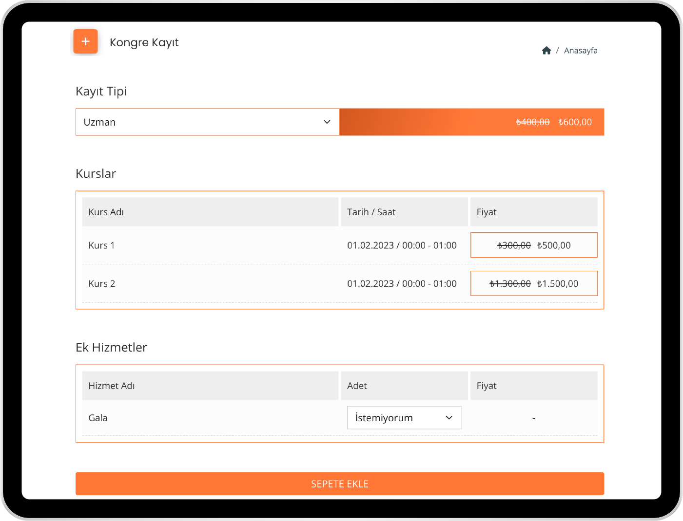Click the struck-through ₺400,00 price
The image size is (683, 521).
(533, 122)
